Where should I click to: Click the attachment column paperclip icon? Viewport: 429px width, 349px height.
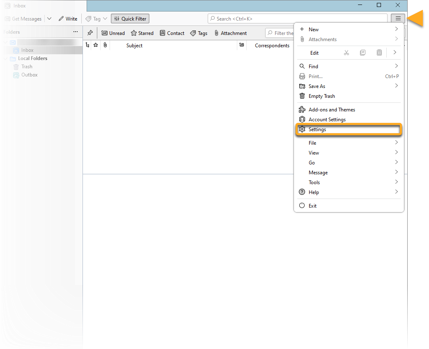(105, 45)
